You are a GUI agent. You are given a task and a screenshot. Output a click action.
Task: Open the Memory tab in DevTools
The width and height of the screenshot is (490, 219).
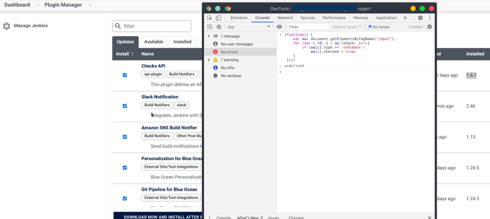point(361,18)
